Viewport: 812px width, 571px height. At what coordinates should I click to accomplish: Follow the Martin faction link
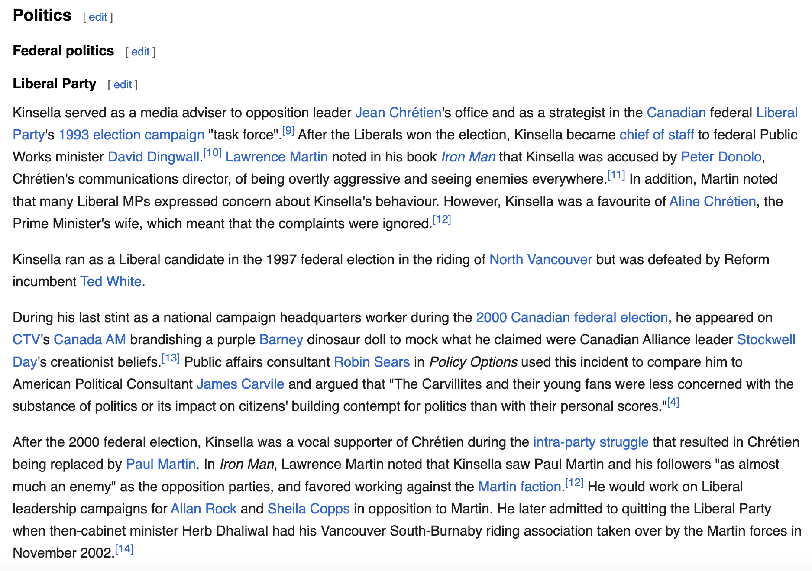pyautogui.click(x=520, y=487)
